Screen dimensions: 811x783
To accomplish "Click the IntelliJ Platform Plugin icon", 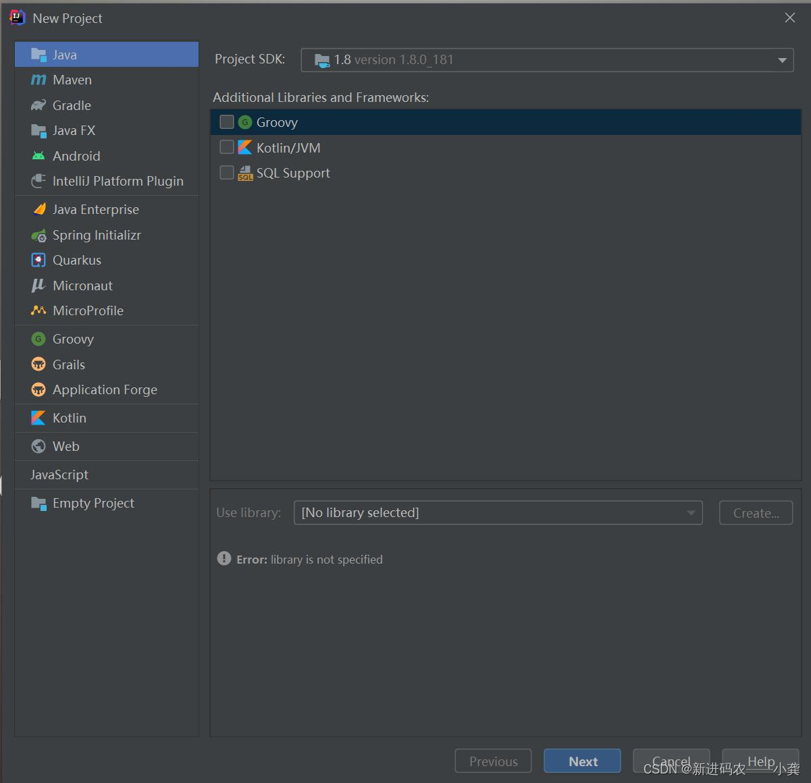I will click(38, 181).
